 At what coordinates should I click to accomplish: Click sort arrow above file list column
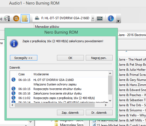click(126, 51)
